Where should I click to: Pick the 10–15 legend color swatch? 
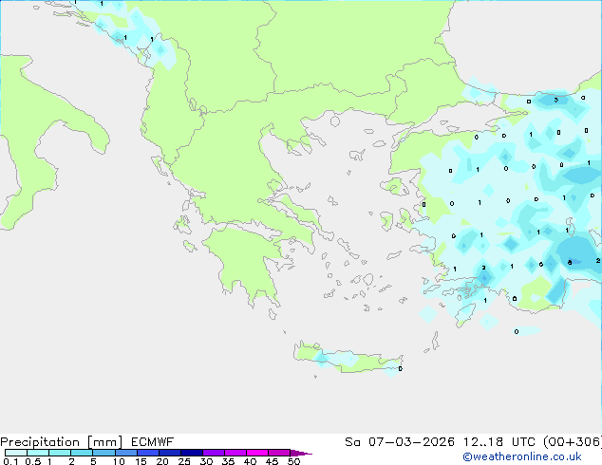coord(126,453)
